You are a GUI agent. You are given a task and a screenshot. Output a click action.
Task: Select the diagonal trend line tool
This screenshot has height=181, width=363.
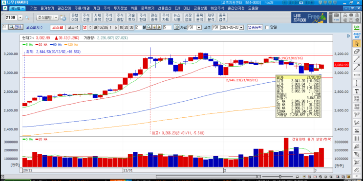coord(356,59)
